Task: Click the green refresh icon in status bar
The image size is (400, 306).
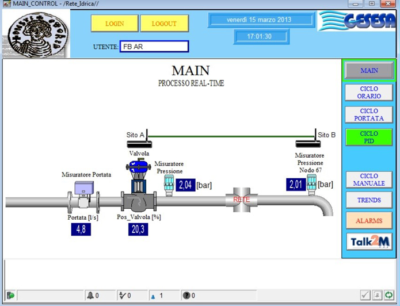Action: (389, 295)
